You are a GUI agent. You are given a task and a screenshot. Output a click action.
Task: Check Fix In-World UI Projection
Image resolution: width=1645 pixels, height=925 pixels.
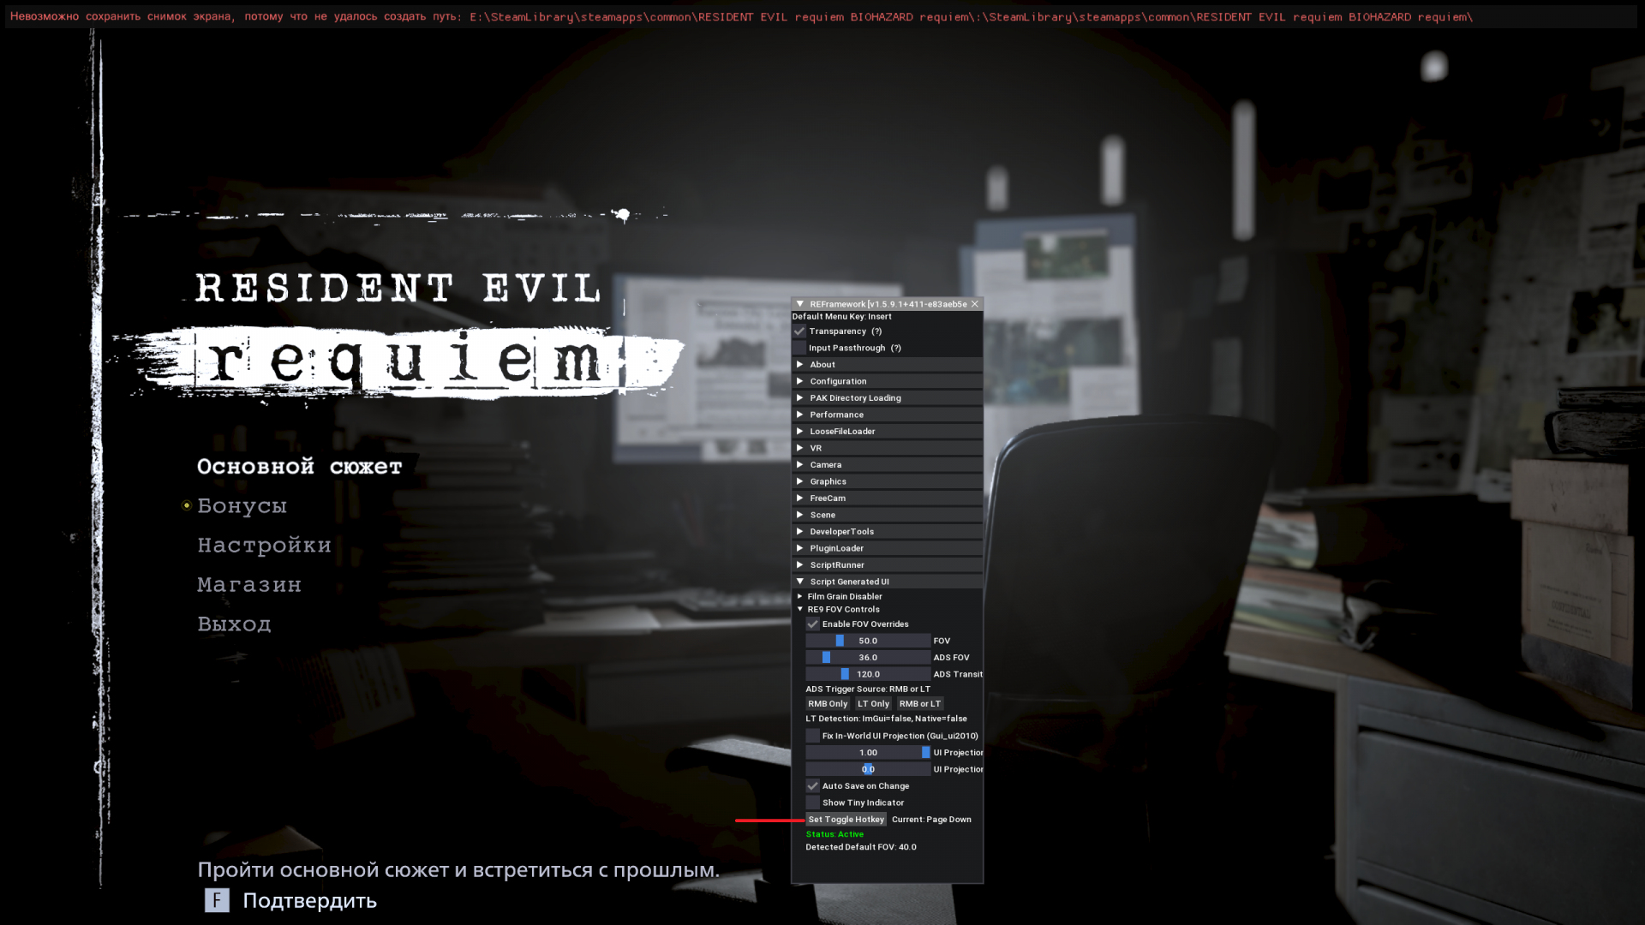click(x=812, y=736)
